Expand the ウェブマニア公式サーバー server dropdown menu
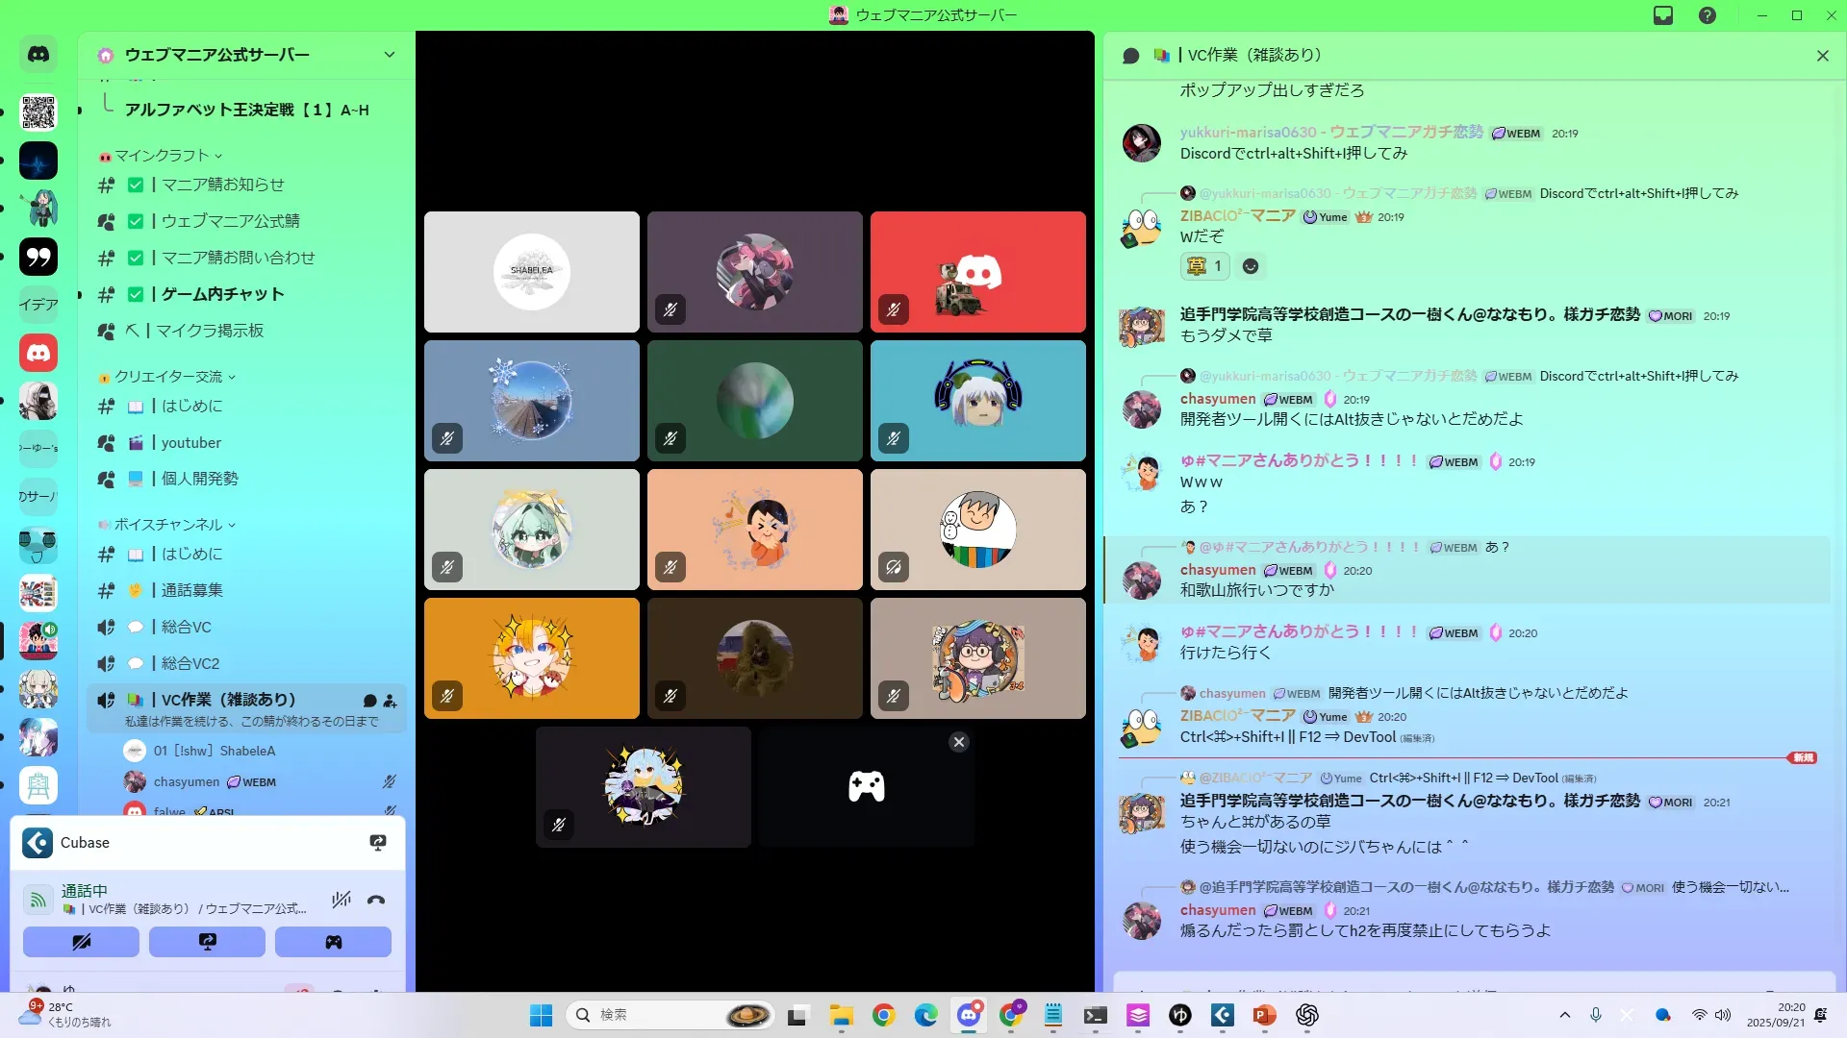The width and height of the screenshot is (1847, 1038). point(389,55)
